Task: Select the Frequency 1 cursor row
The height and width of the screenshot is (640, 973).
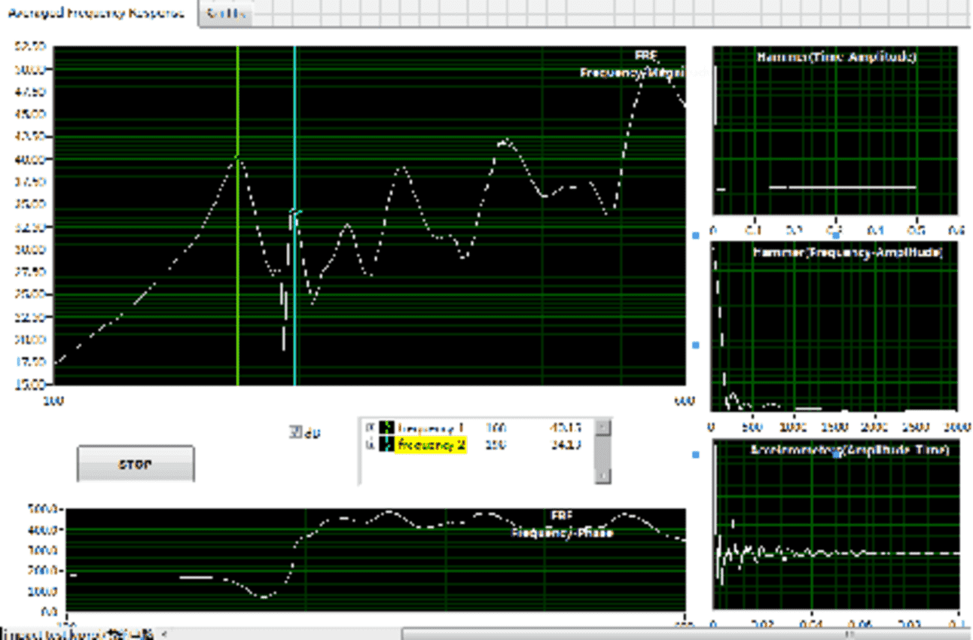Action: [437, 428]
